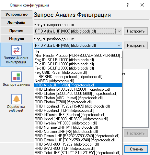Image resolution: width=150 pixels, height=155 pixels.
Task: Pick RFID Chafon [ASCII format]
Action: coord(78,98)
